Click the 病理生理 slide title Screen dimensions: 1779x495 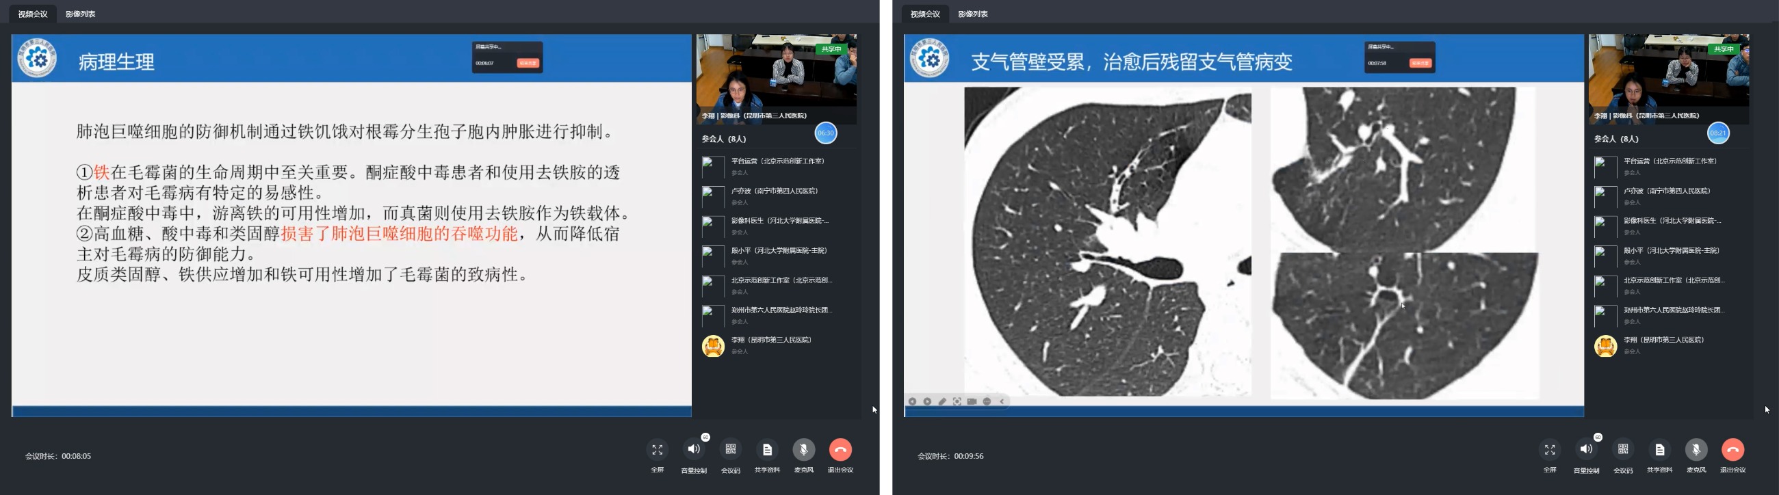[x=117, y=62]
